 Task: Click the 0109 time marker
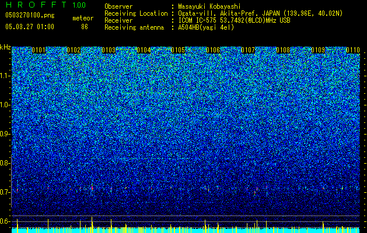coord(318,50)
